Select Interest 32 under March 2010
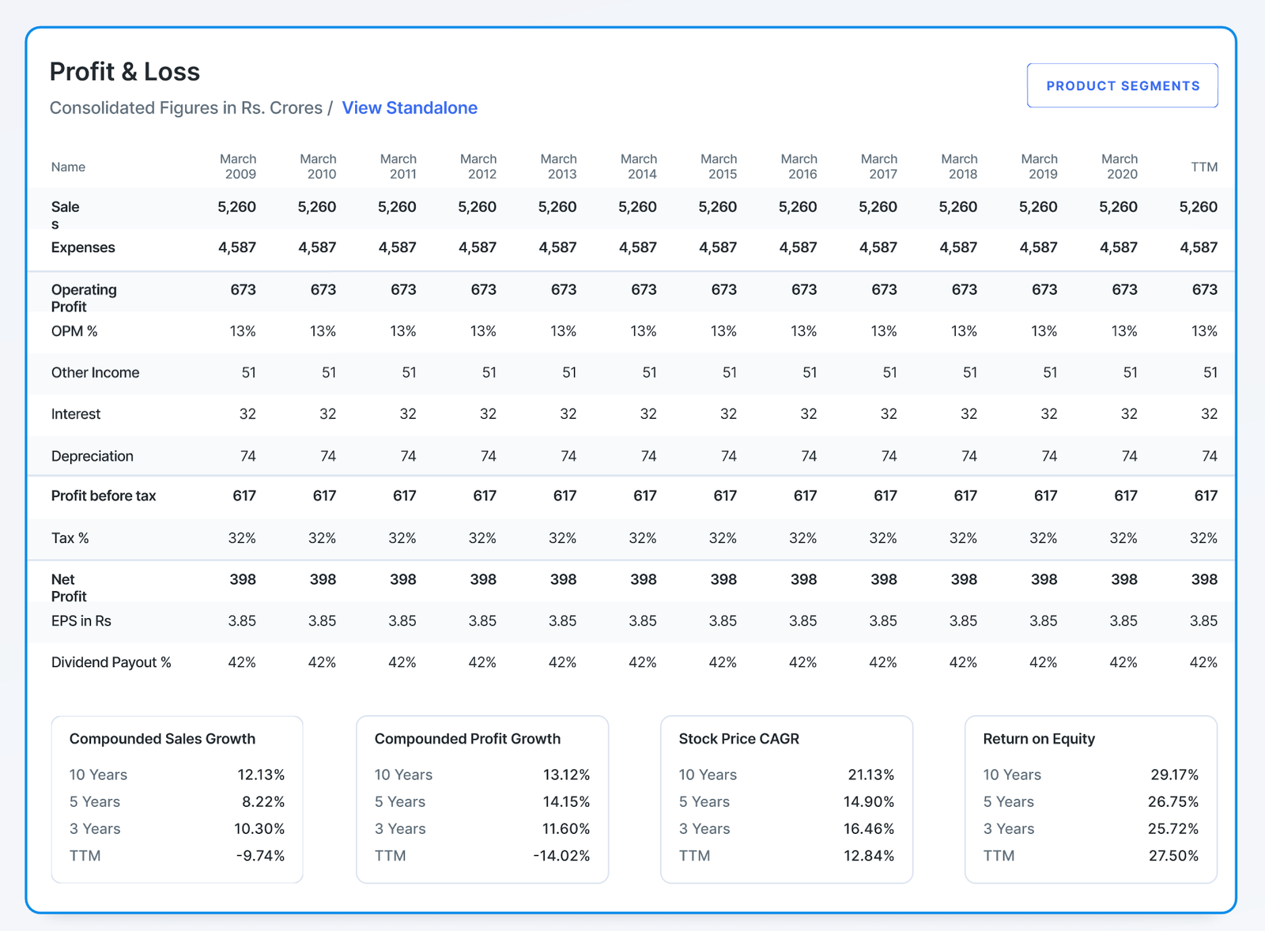1265x931 pixels. tap(327, 414)
